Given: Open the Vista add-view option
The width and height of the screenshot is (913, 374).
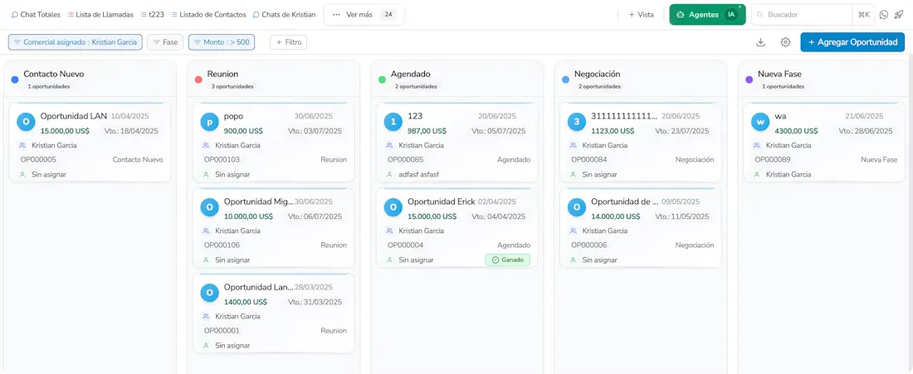Looking at the screenshot, I should [641, 15].
